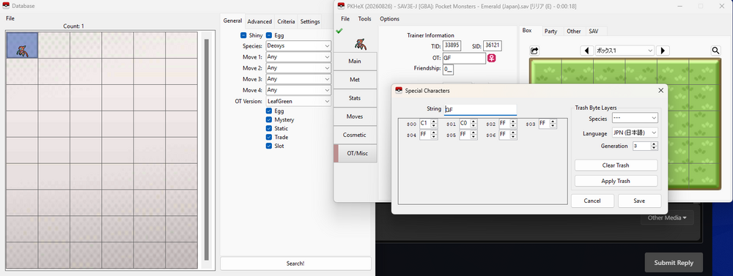Select the Box tab
Viewport: 733px width, 276px height.
click(527, 30)
